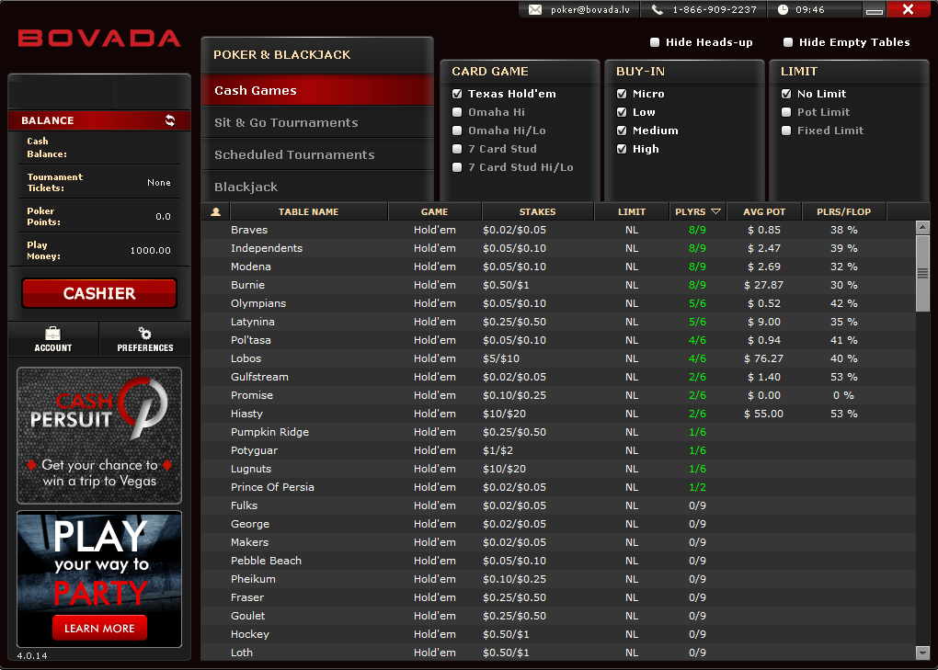Select the Cash Games tab
The height and width of the screenshot is (670, 938).
317,90
